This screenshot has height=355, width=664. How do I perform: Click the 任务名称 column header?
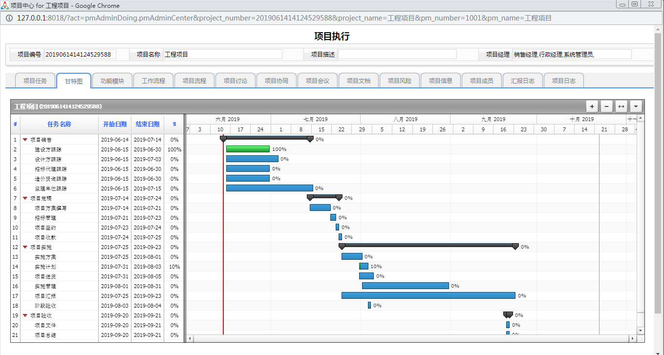click(59, 124)
